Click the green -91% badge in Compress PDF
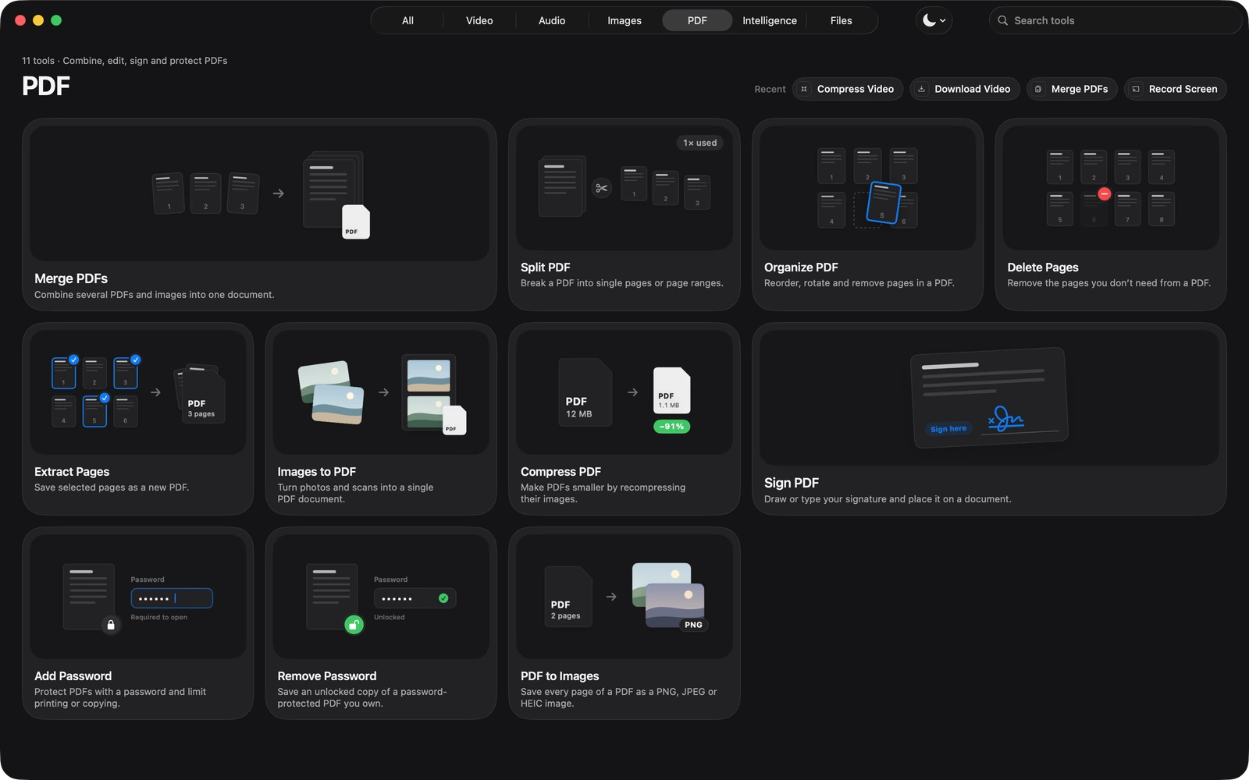Screen dimensions: 1249x780 tap(671, 427)
